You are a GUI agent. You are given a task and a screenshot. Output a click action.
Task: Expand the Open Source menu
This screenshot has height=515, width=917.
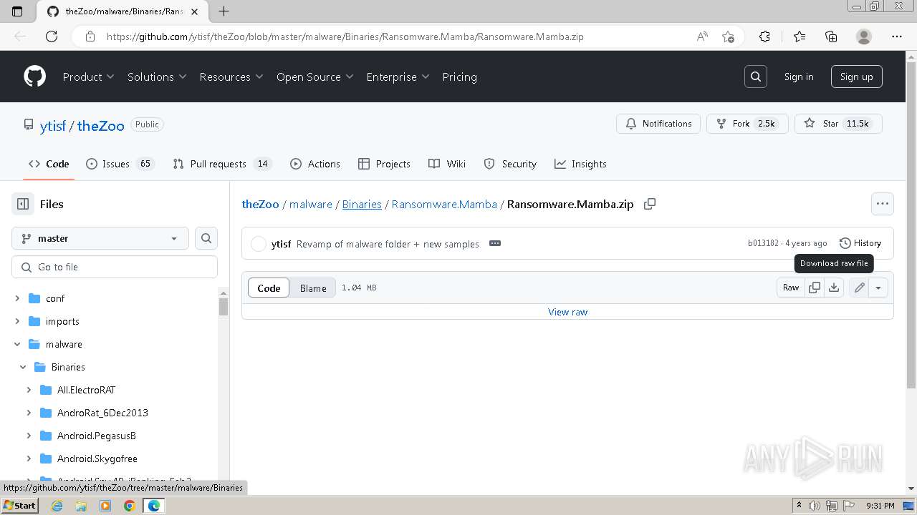[x=315, y=77]
